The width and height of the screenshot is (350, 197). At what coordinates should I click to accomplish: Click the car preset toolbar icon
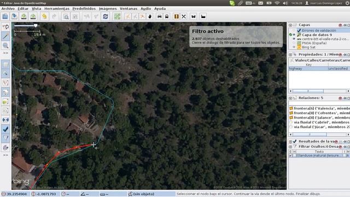(159, 16)
